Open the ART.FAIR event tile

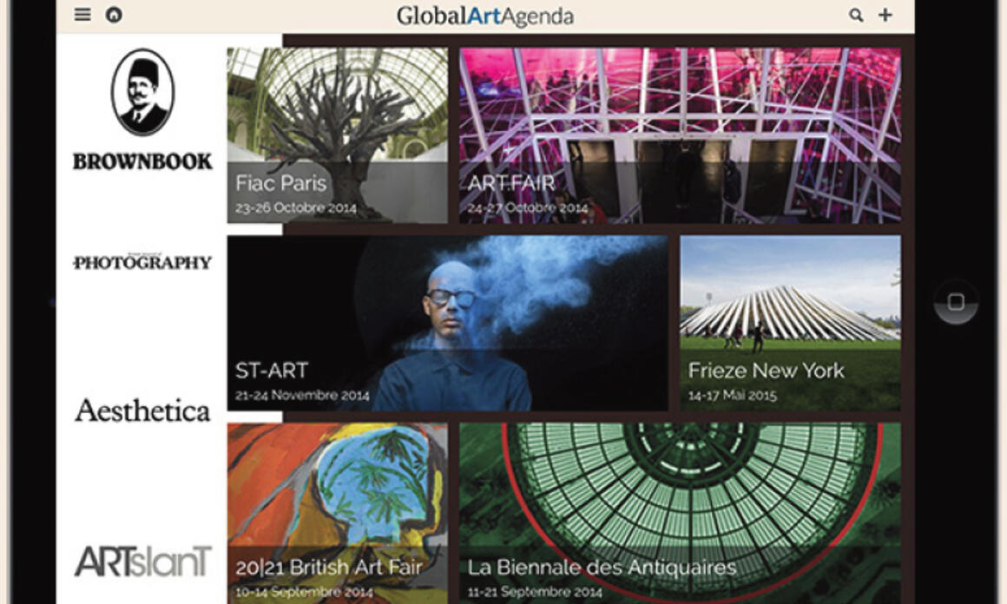point(680,135)
